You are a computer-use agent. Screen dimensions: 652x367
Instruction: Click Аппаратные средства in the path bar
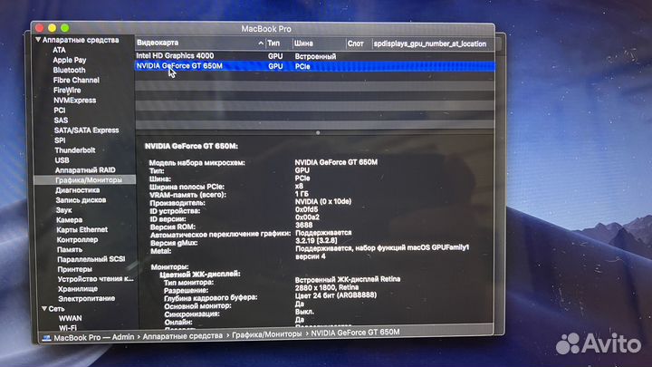(183, 335)
